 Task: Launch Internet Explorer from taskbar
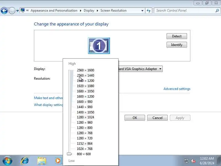click(x=25, y=161)
